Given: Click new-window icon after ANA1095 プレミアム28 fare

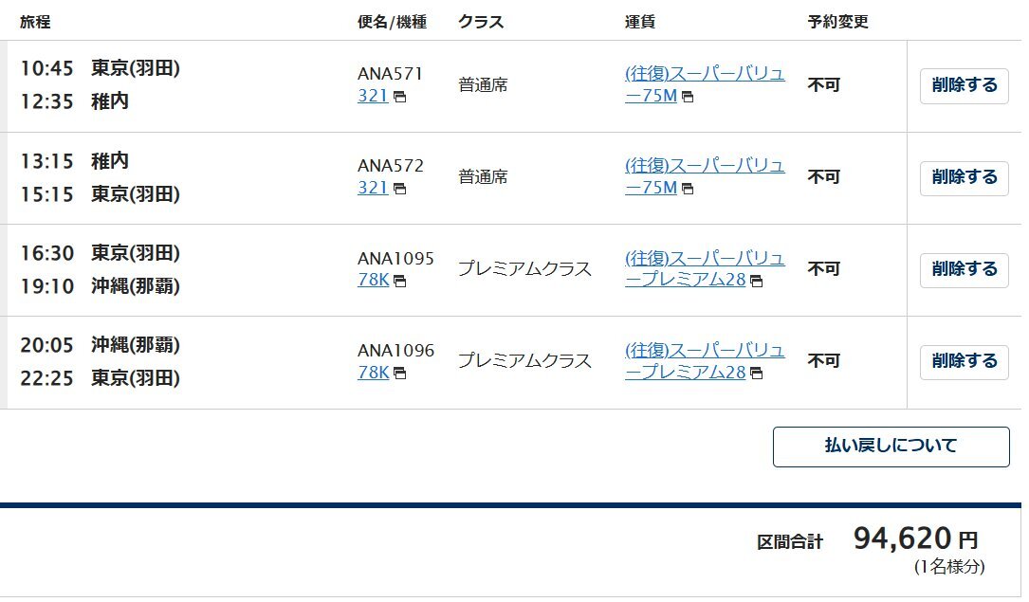Looking at the screenshot, I should pos(756,282).
